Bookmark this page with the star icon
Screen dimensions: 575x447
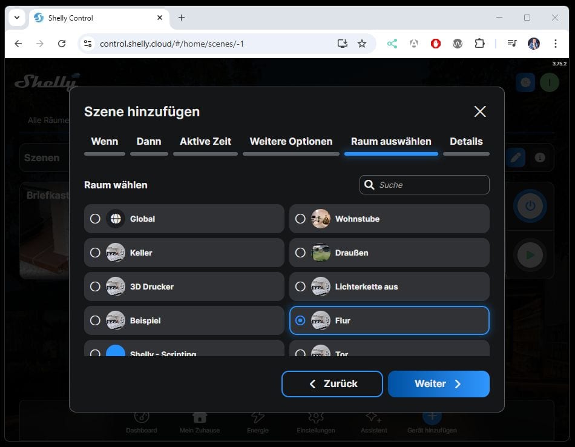pos(362,44)
